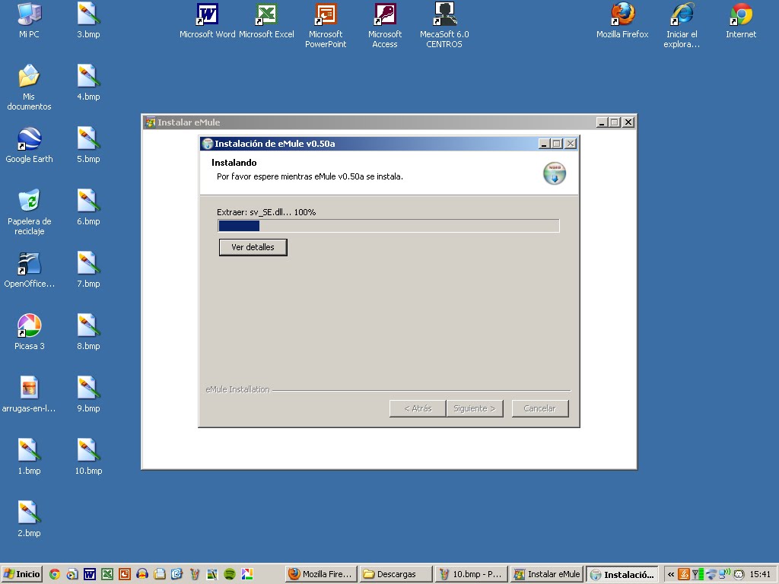This screenshot has height=584, width=779.
Task: Minimize the Instalación de eMule v0.50a window
Action: pos(544,144)
